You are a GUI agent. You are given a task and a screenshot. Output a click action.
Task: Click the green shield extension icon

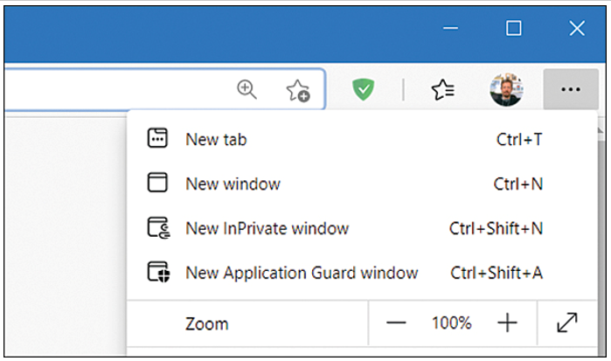[x=363, y=89]
